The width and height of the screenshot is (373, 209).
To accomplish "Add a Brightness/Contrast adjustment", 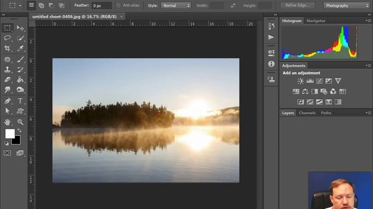I will pyautogui.click(x=301, y=81).
